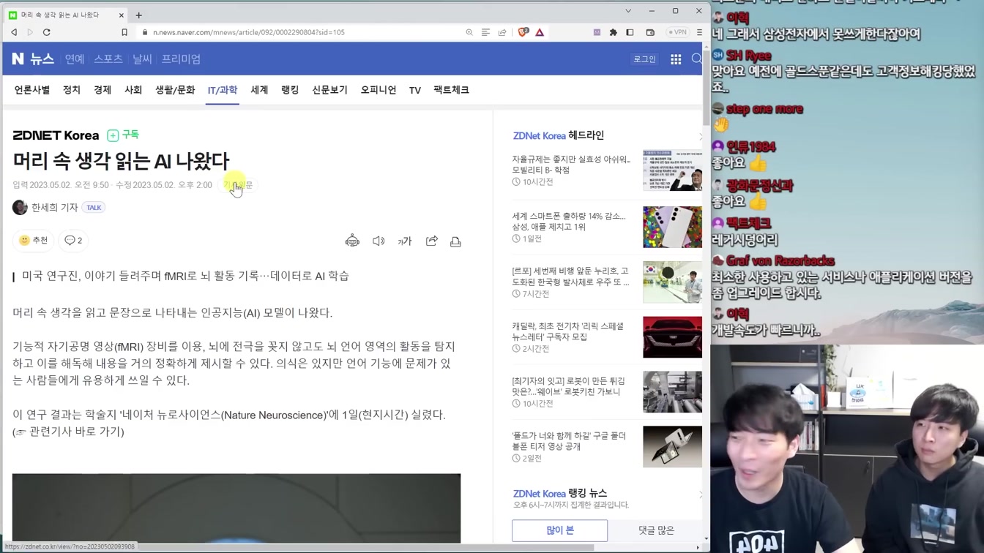Click 추천 recommend reaction button
The width and height of the screenshot is (984, 553).
(33, 240)
